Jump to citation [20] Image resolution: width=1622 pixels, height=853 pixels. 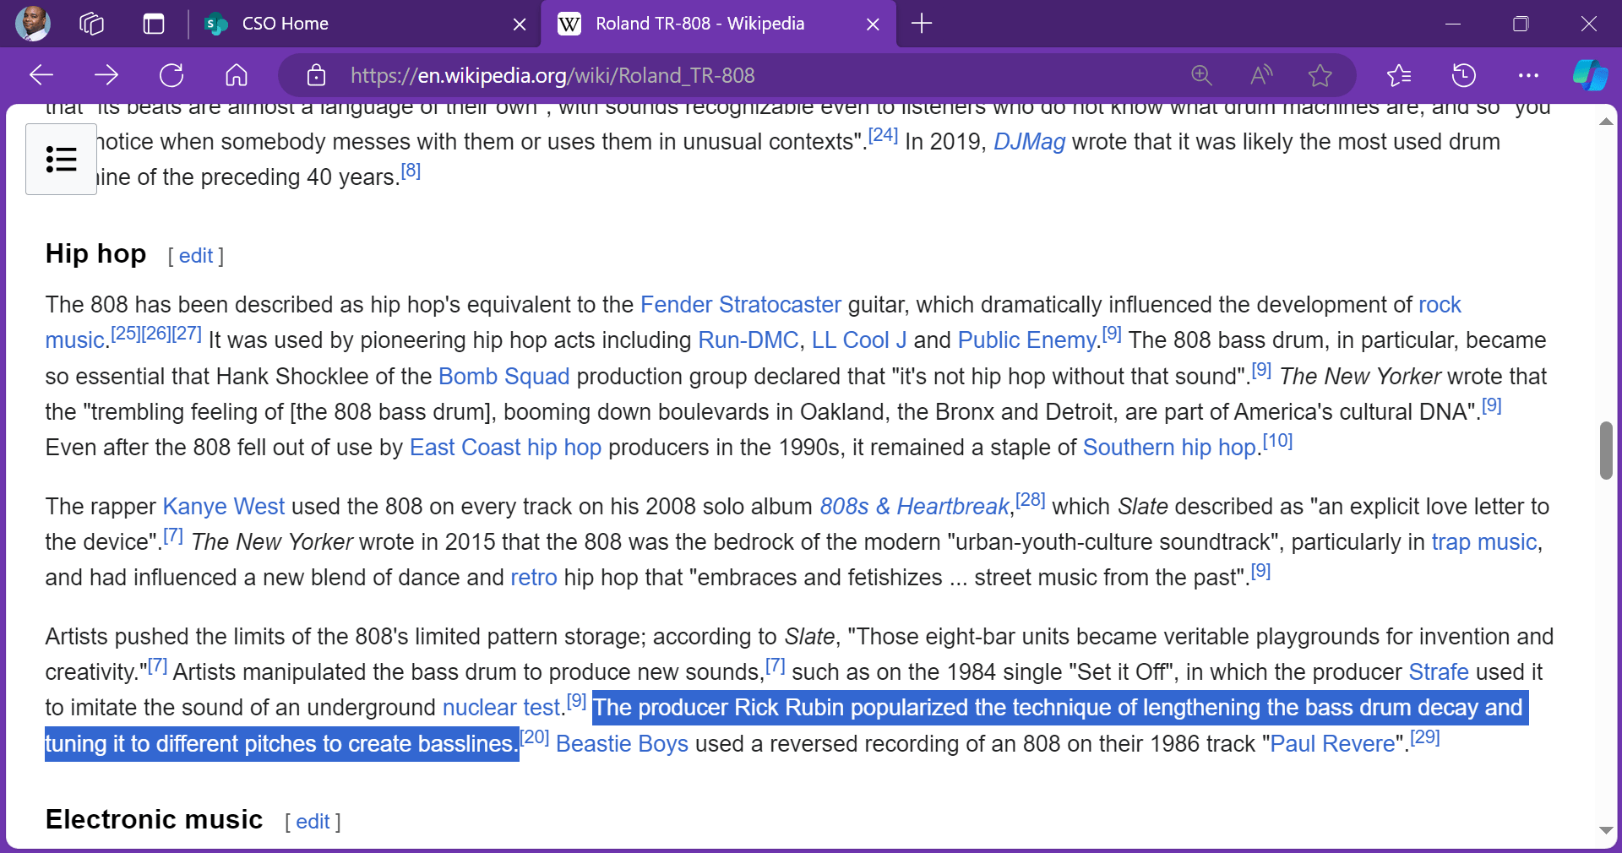[534, 737]
